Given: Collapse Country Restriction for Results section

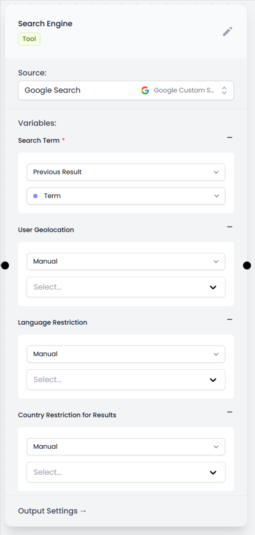Looking at the screenshot, I should coord(229,412).
